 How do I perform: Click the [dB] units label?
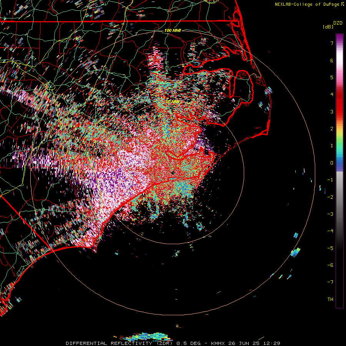(x=328, y=27)
